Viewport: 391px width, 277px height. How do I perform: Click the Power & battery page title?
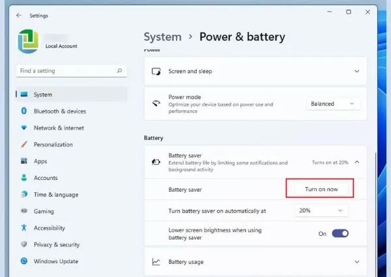(x=242, y=37)
